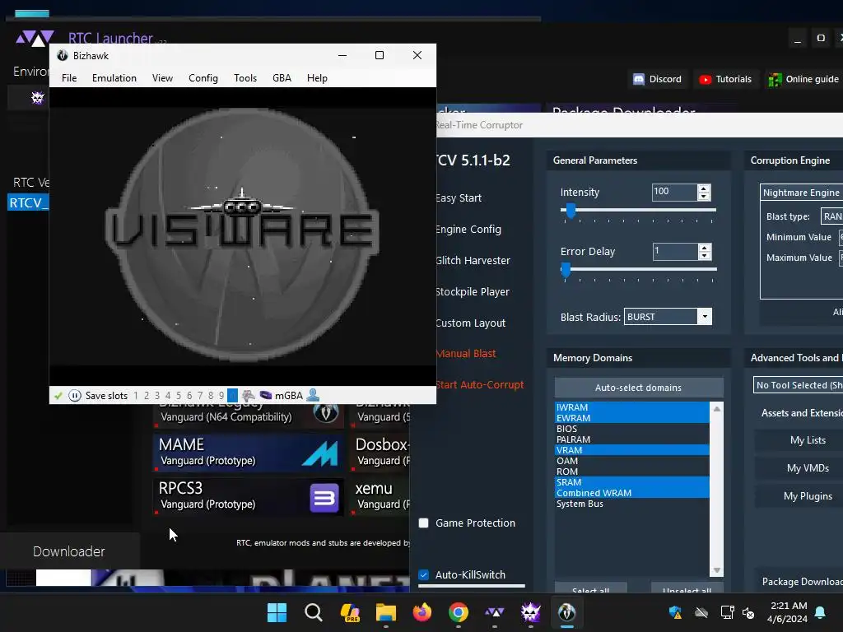Click the Error Delay value field

675,251
